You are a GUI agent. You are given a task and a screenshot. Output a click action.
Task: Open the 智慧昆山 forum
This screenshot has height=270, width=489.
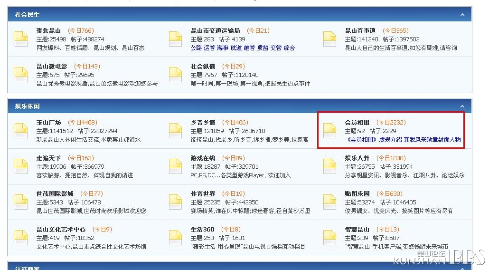coord(357,229)
